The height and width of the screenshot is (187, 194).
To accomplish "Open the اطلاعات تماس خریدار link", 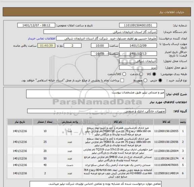I will [x=41, y=39].
